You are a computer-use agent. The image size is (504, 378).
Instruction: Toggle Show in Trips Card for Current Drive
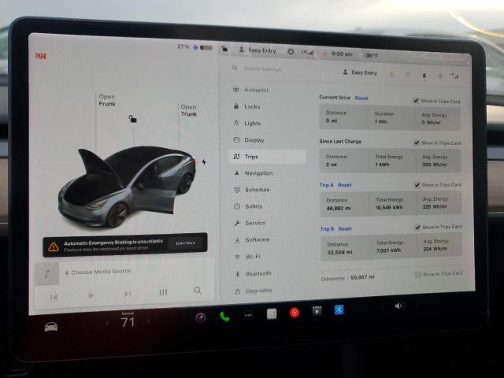pos(417,100)
